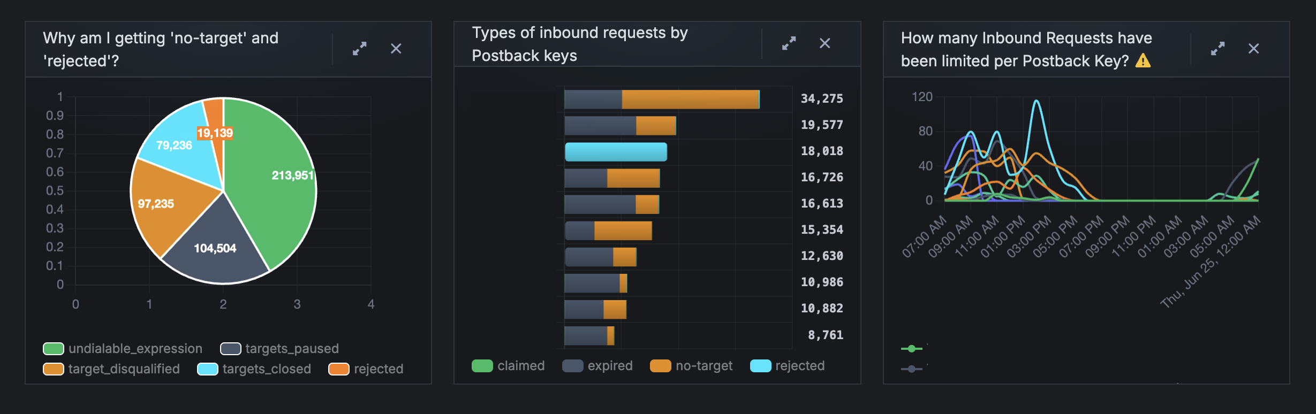
Task: Toggle the gray line series legend marker
Action: tap(912, 369)
